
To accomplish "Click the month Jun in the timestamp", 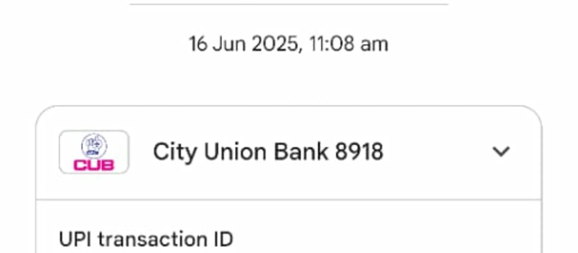I will 229,44.
